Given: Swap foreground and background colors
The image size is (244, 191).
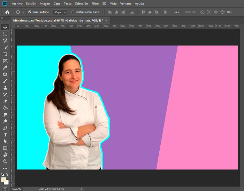Looking at the screenshot, I should 7,174.
